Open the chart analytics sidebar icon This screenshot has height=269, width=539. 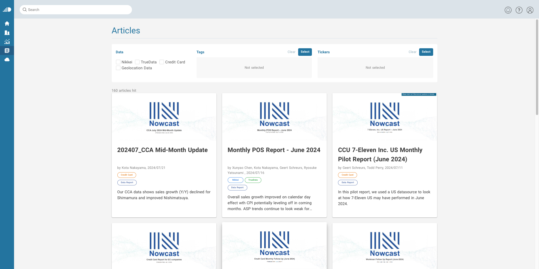pos(7,42)
